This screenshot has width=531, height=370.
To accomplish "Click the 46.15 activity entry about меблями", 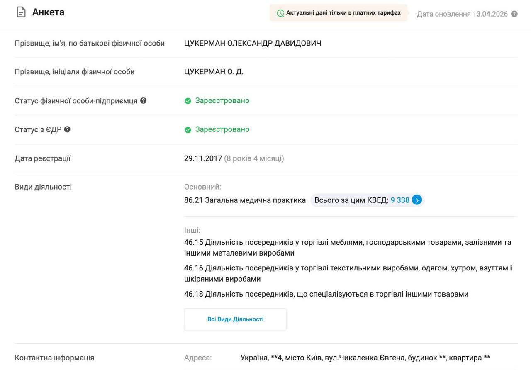I will (x=347, y=248).
